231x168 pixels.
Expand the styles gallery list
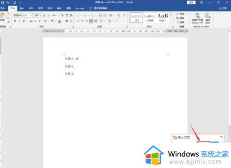pos(171,22)
